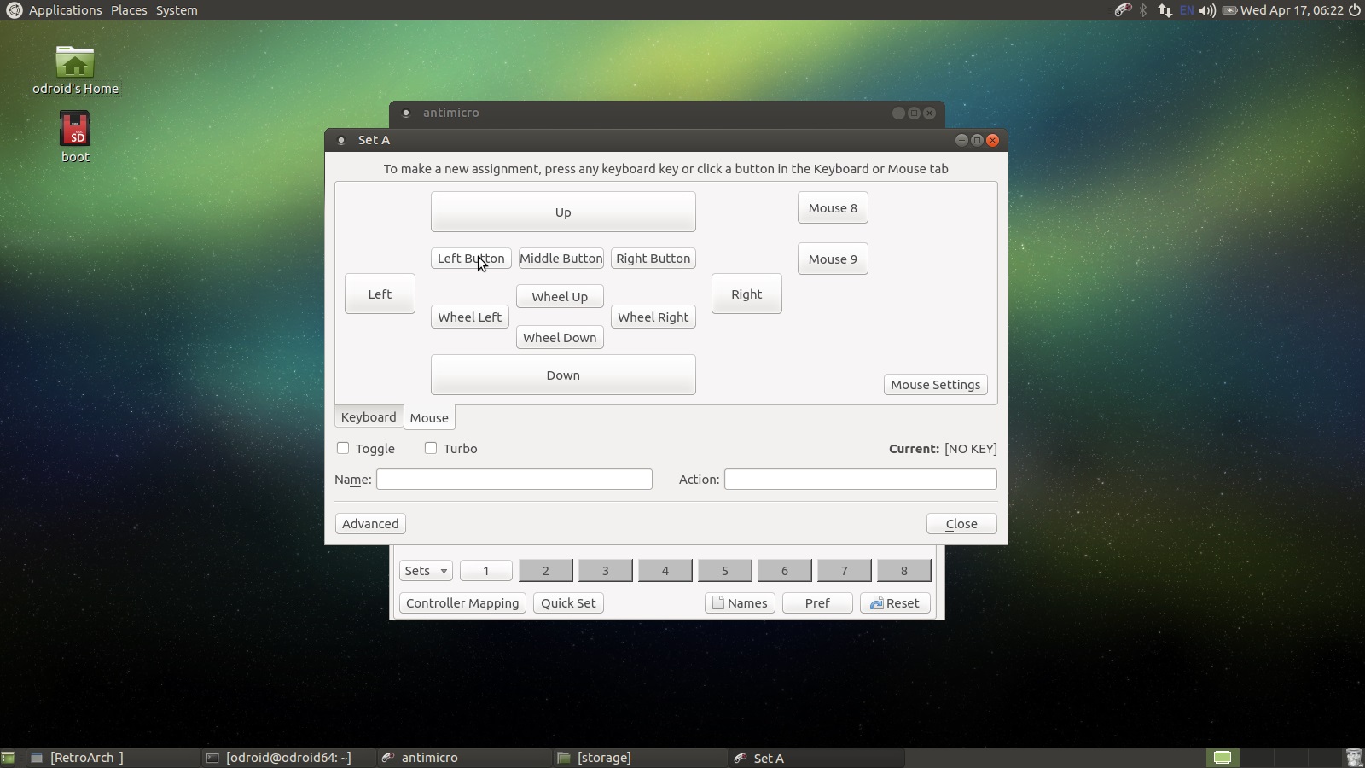The height and width of the screenshot is (768, 1365).
Task: Open the odroid's Home desktop folder
Action: (x=75, y=70)
